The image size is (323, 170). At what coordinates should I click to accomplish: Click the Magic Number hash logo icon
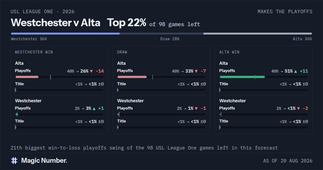click(x=14, y=161)
